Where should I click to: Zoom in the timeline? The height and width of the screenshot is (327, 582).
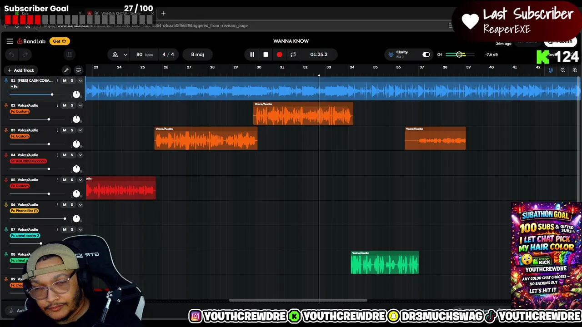click(x=575, y=70)
